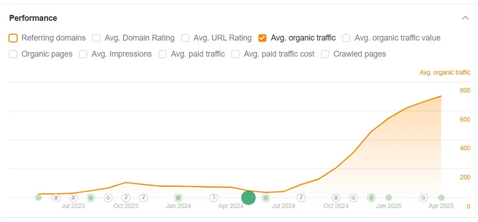Click the green 'a' marker above Jan 2024
Screen dimensions: 478x222
[x=178, y=197]
